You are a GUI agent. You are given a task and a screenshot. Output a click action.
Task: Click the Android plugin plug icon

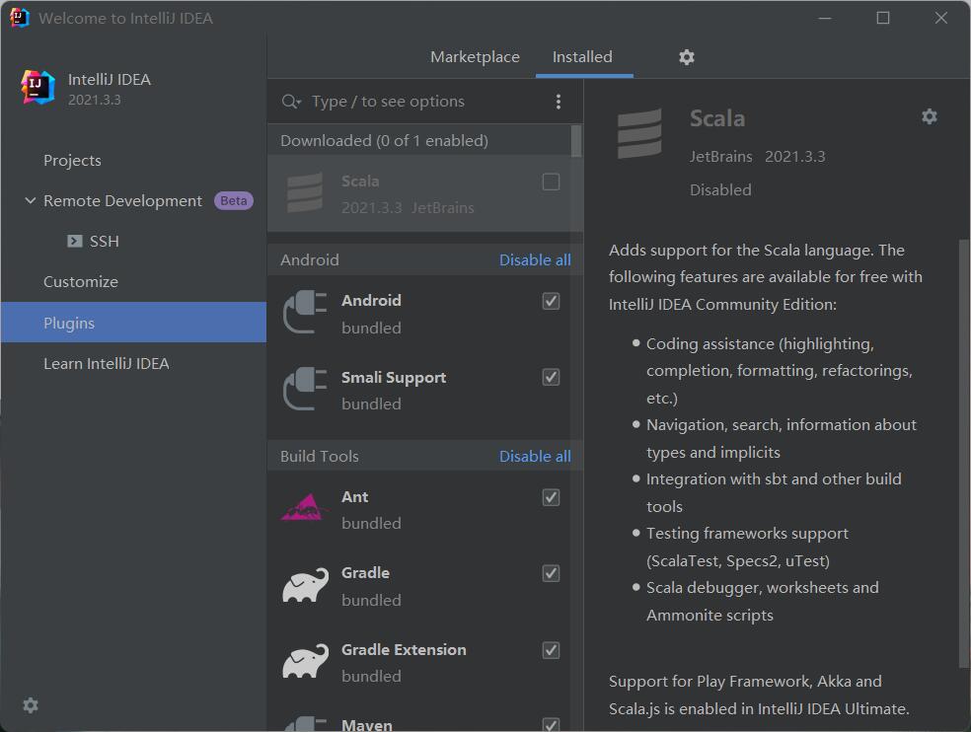[305, 313]
